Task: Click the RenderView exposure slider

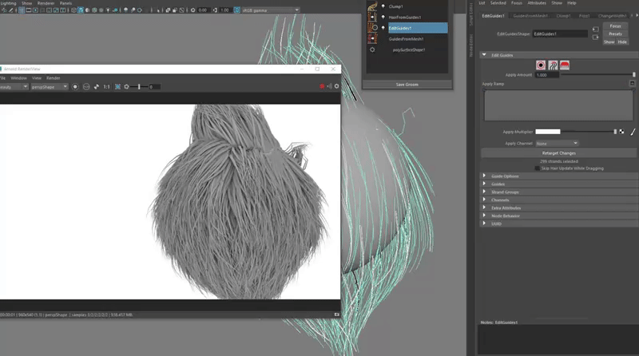Action: point(139,87)
